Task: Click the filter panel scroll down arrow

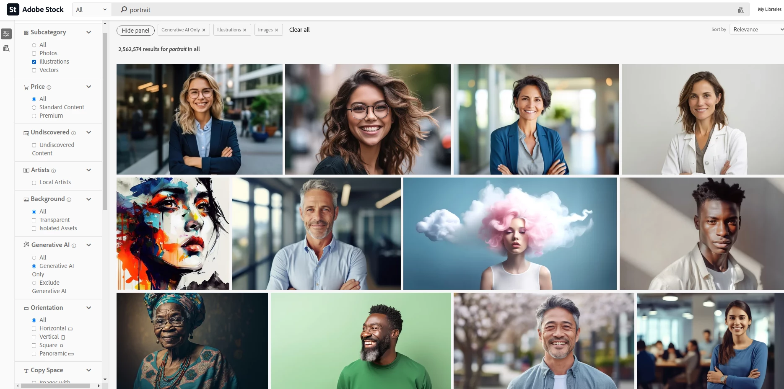Action: (105, 379)
